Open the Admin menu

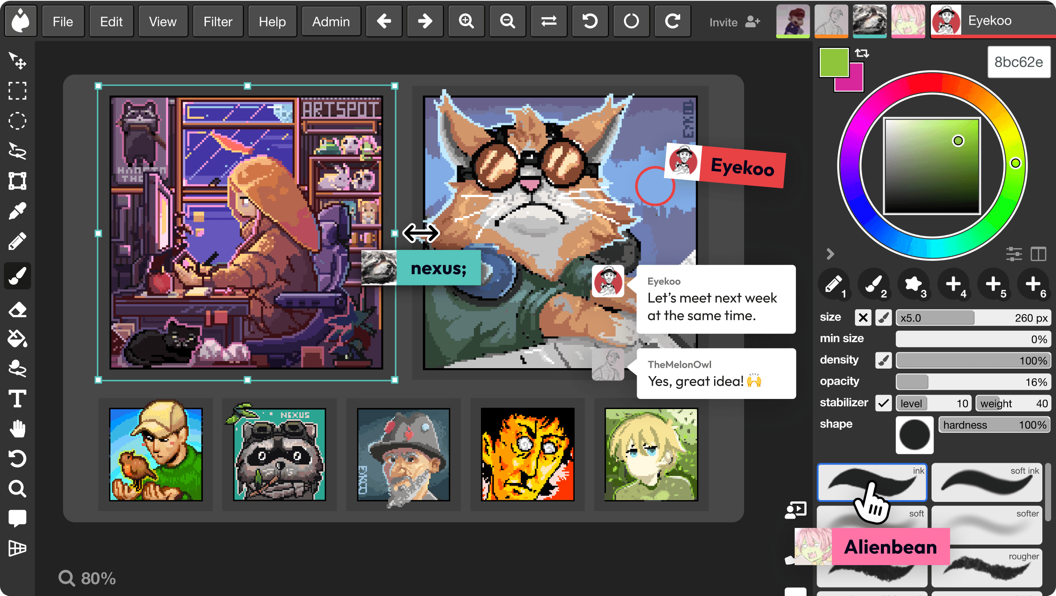click(331, 21)
